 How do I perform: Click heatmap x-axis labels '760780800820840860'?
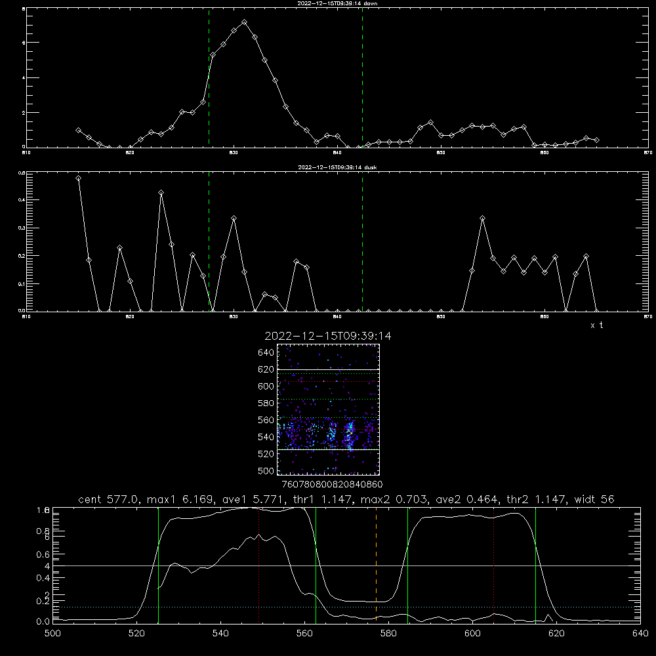point(332,485)
